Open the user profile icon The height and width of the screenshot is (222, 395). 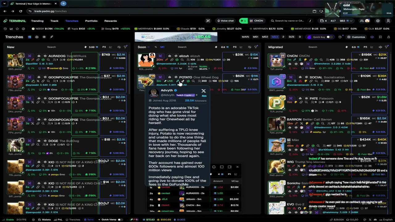click(388, 21)
